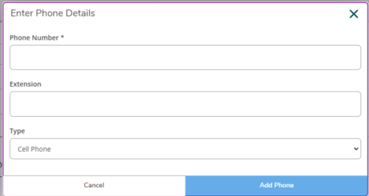The width and height of the screenshot is (369, 196).
Task: Place cursor in empty Extension box
Action: coord(185,104)
